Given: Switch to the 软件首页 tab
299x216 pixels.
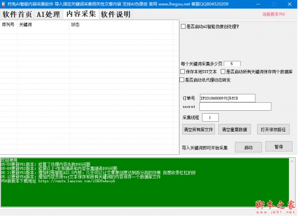Looking at the screenshot, I should tap(17, 14).
